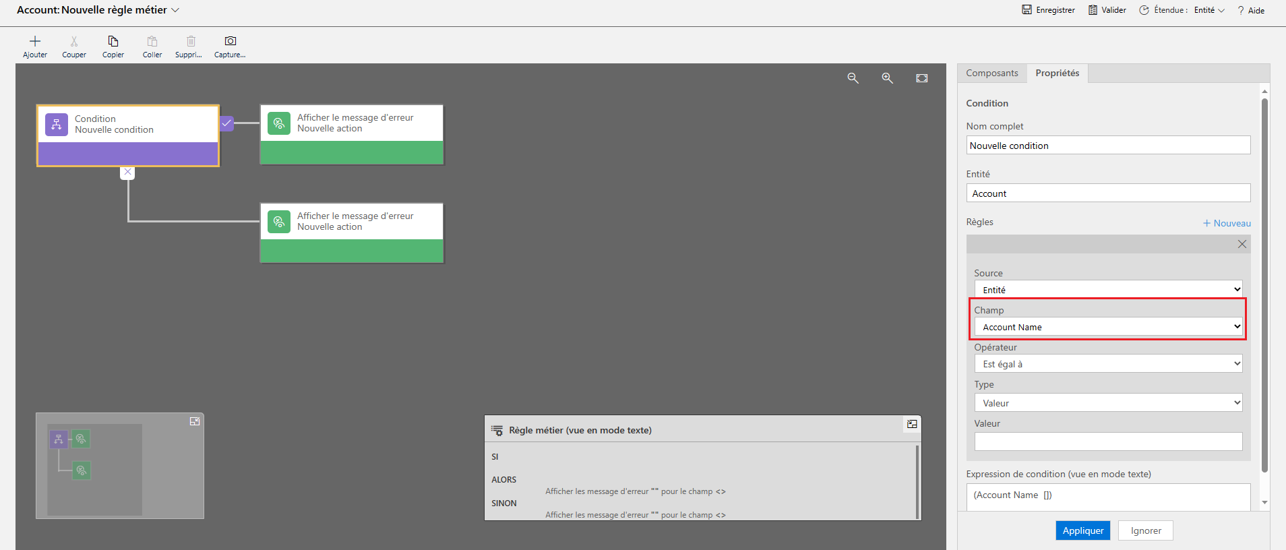This screenshot has width=1286, height=550.
Task: Click the checkmark connector on Condition
Action: (x=227, y=123)
